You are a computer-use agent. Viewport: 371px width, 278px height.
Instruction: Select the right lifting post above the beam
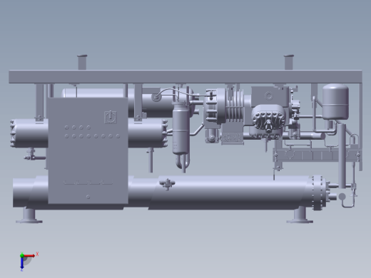289,62
